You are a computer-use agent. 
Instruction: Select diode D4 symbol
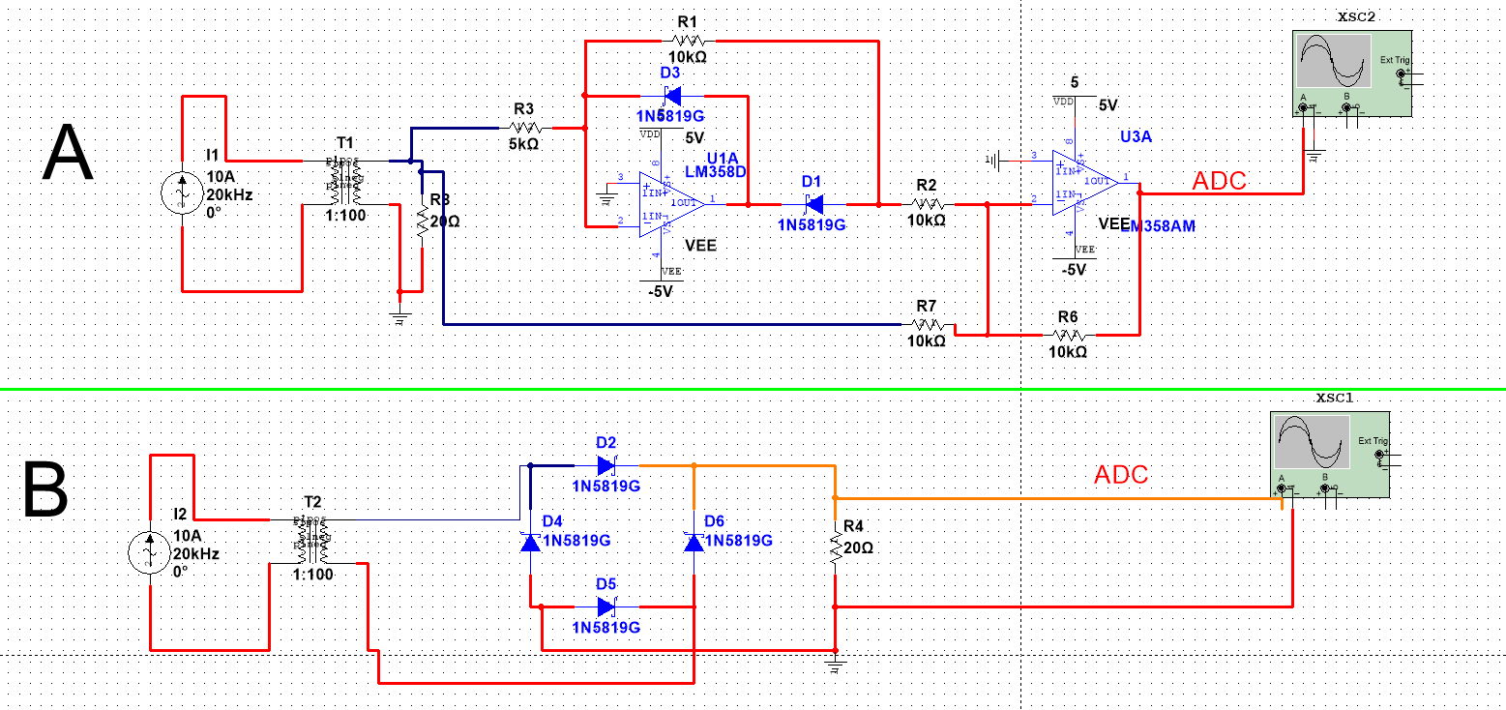click(530, 542)
